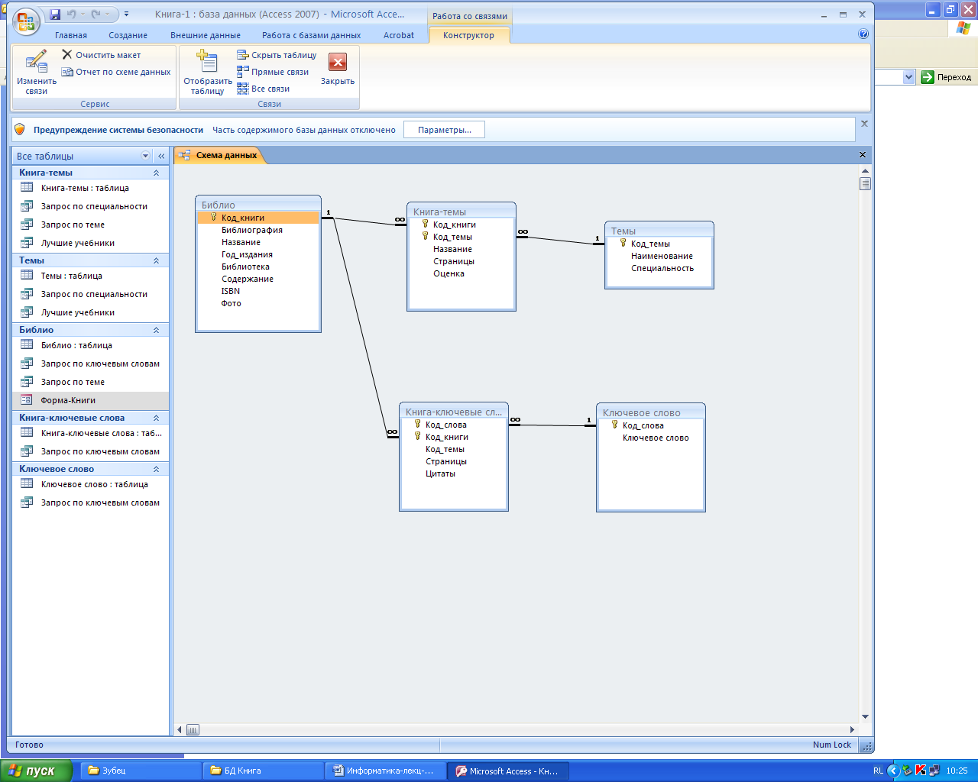The width and height of the screenshot is (978, 782).
Task: Click vertical scrollbar down arrow
Action: coord(865,716)
